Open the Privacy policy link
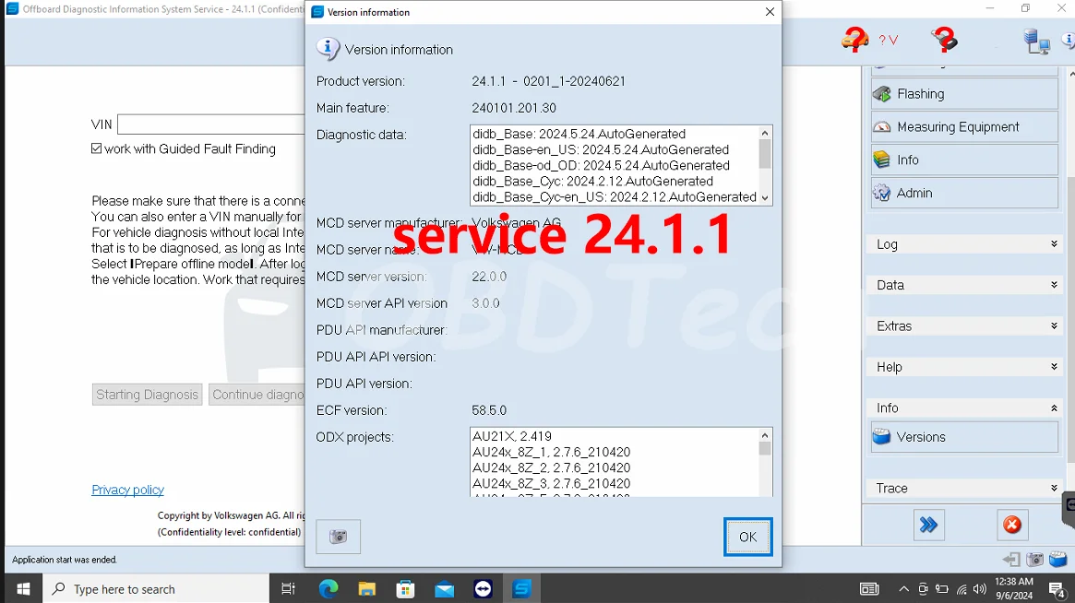This screenshot has width=1075, height=603. click(x=127, y=490)
